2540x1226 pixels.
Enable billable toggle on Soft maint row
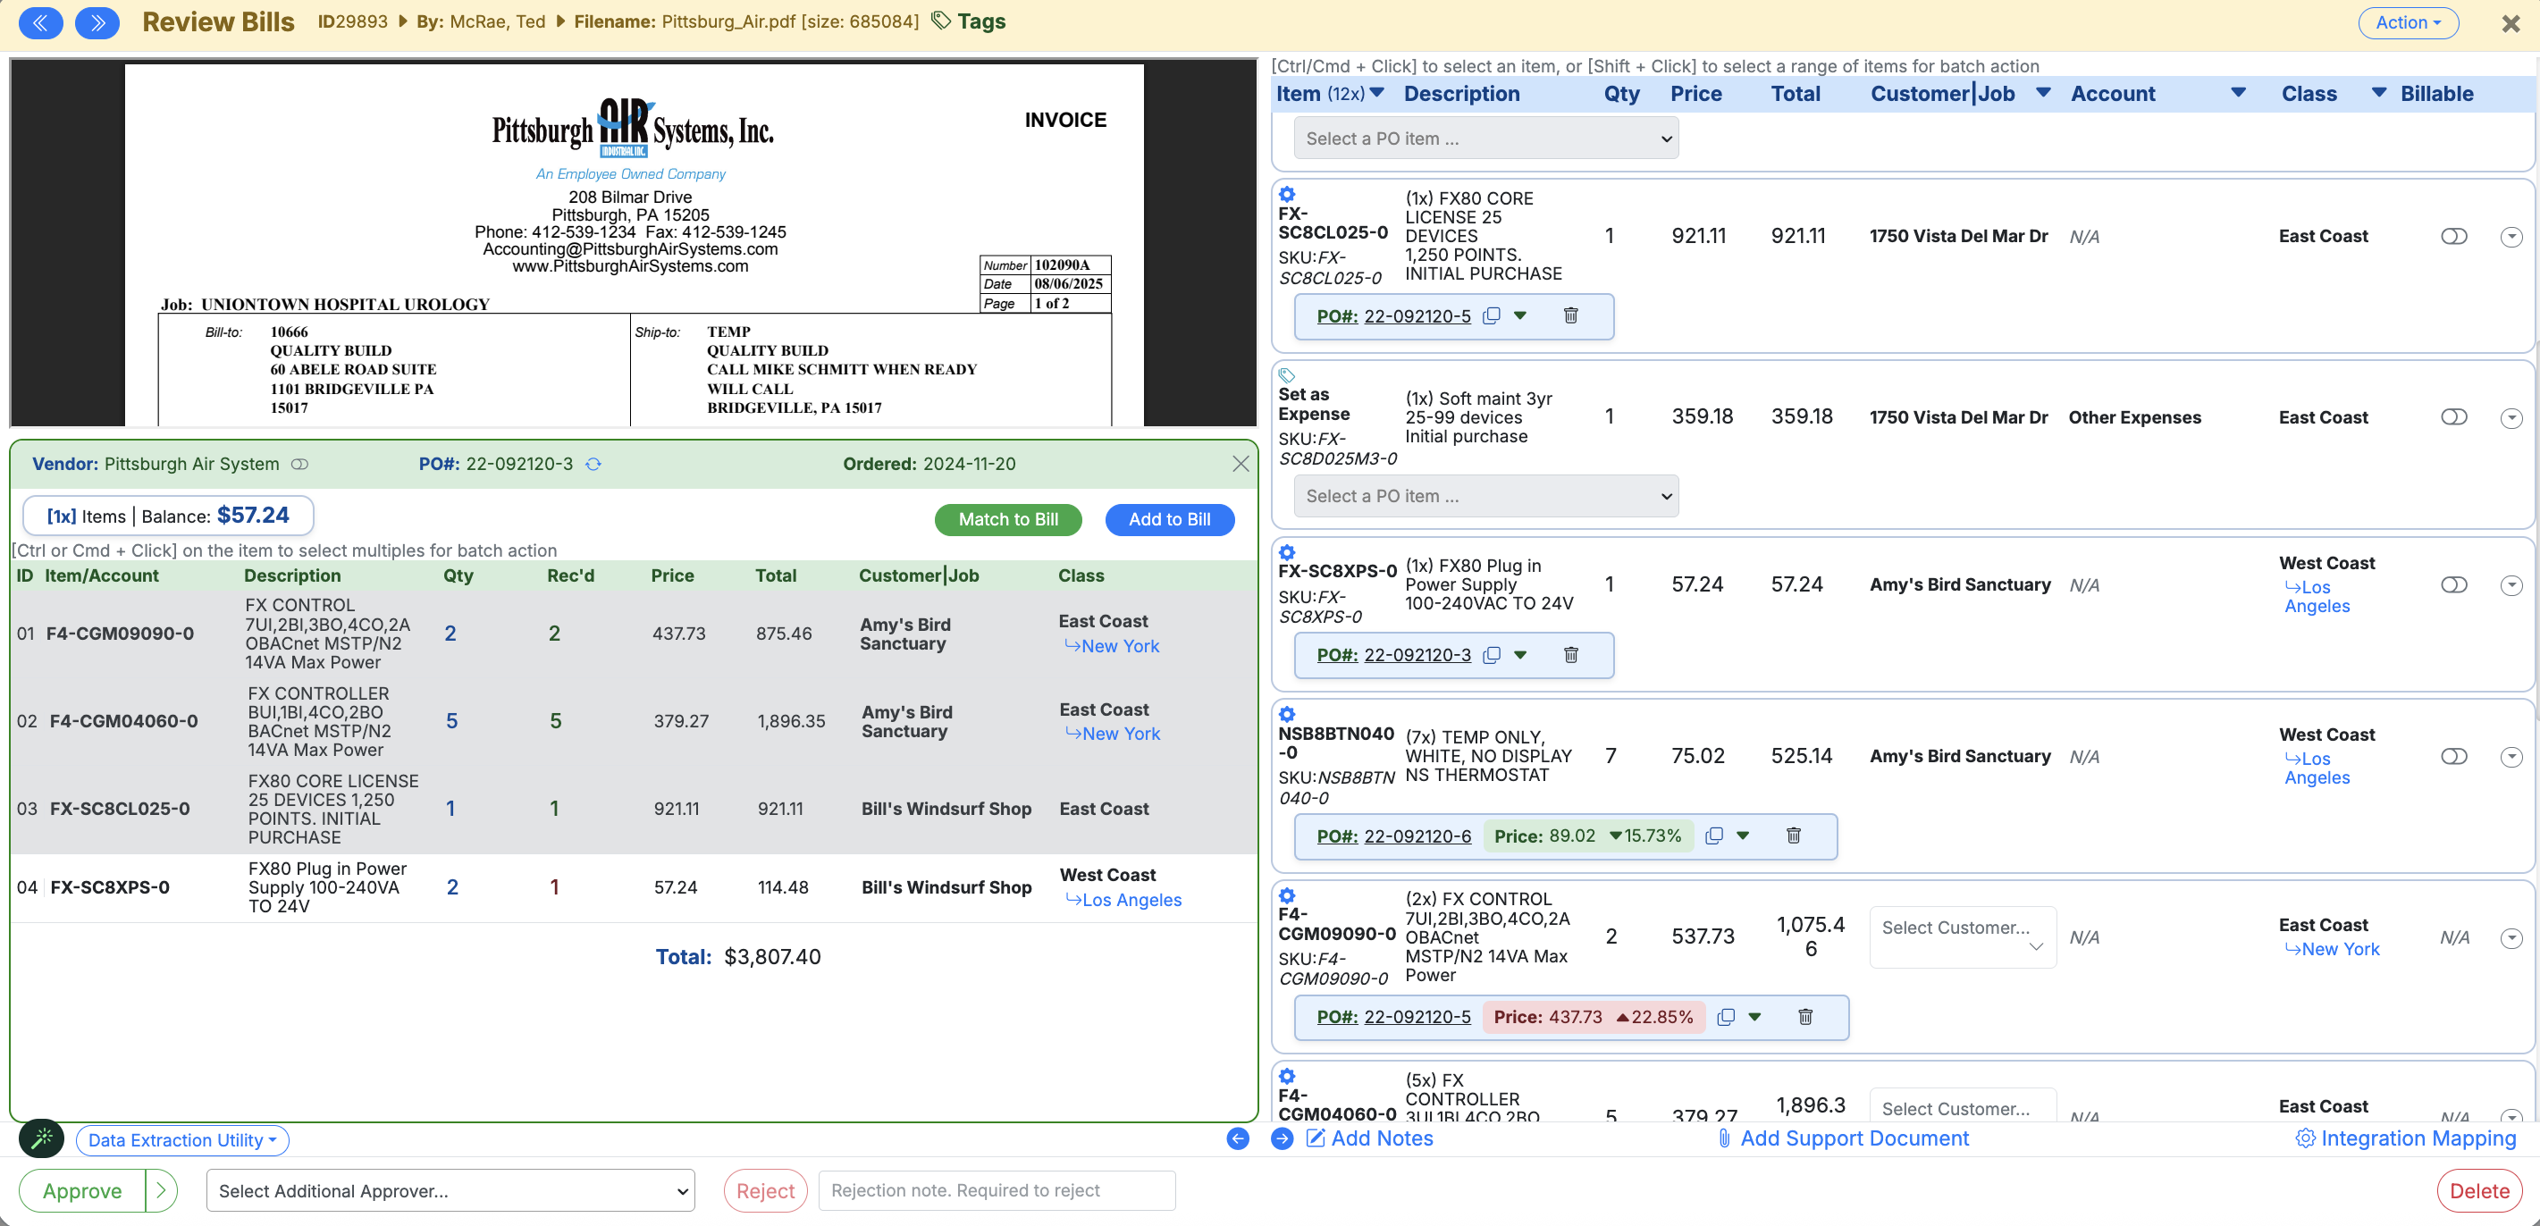pyautogui.click(x=2453, y=417)
